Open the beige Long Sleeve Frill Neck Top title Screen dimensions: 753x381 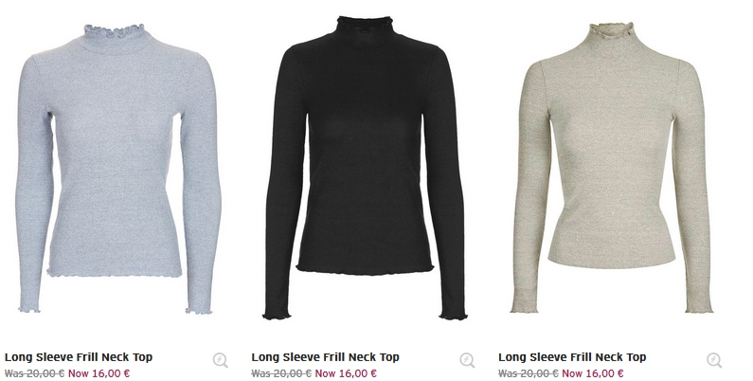[572, 357]
